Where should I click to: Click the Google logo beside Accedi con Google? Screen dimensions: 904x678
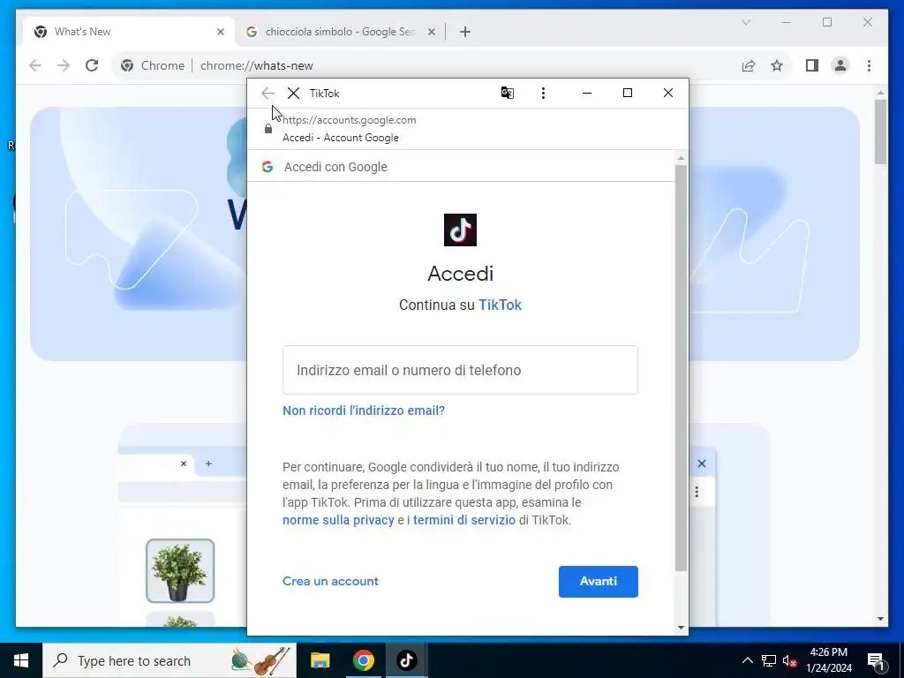point(267,167)
